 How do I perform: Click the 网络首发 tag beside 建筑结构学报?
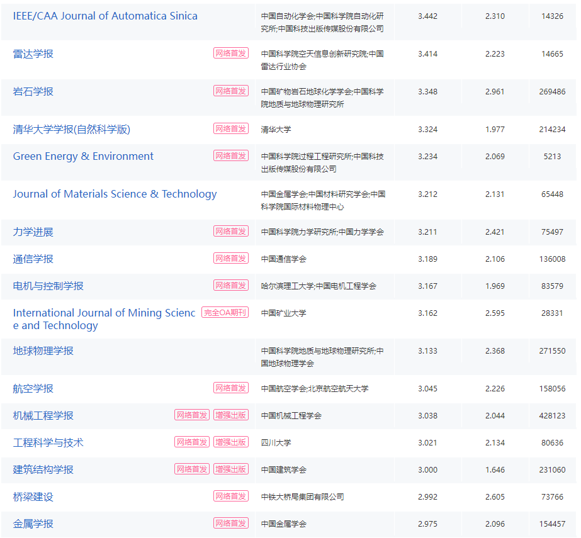(192, 469)
